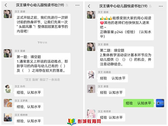Open the pink-haired anime avatar of 杨思翠
The width and height of the screenshot is (168, 126).
click(91, 114)
